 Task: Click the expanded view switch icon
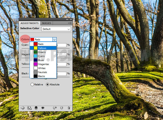point(29,108)
